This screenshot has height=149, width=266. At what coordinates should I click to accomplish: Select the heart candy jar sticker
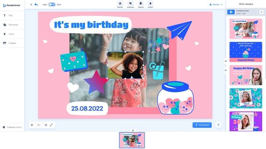[x=175, y=98]
